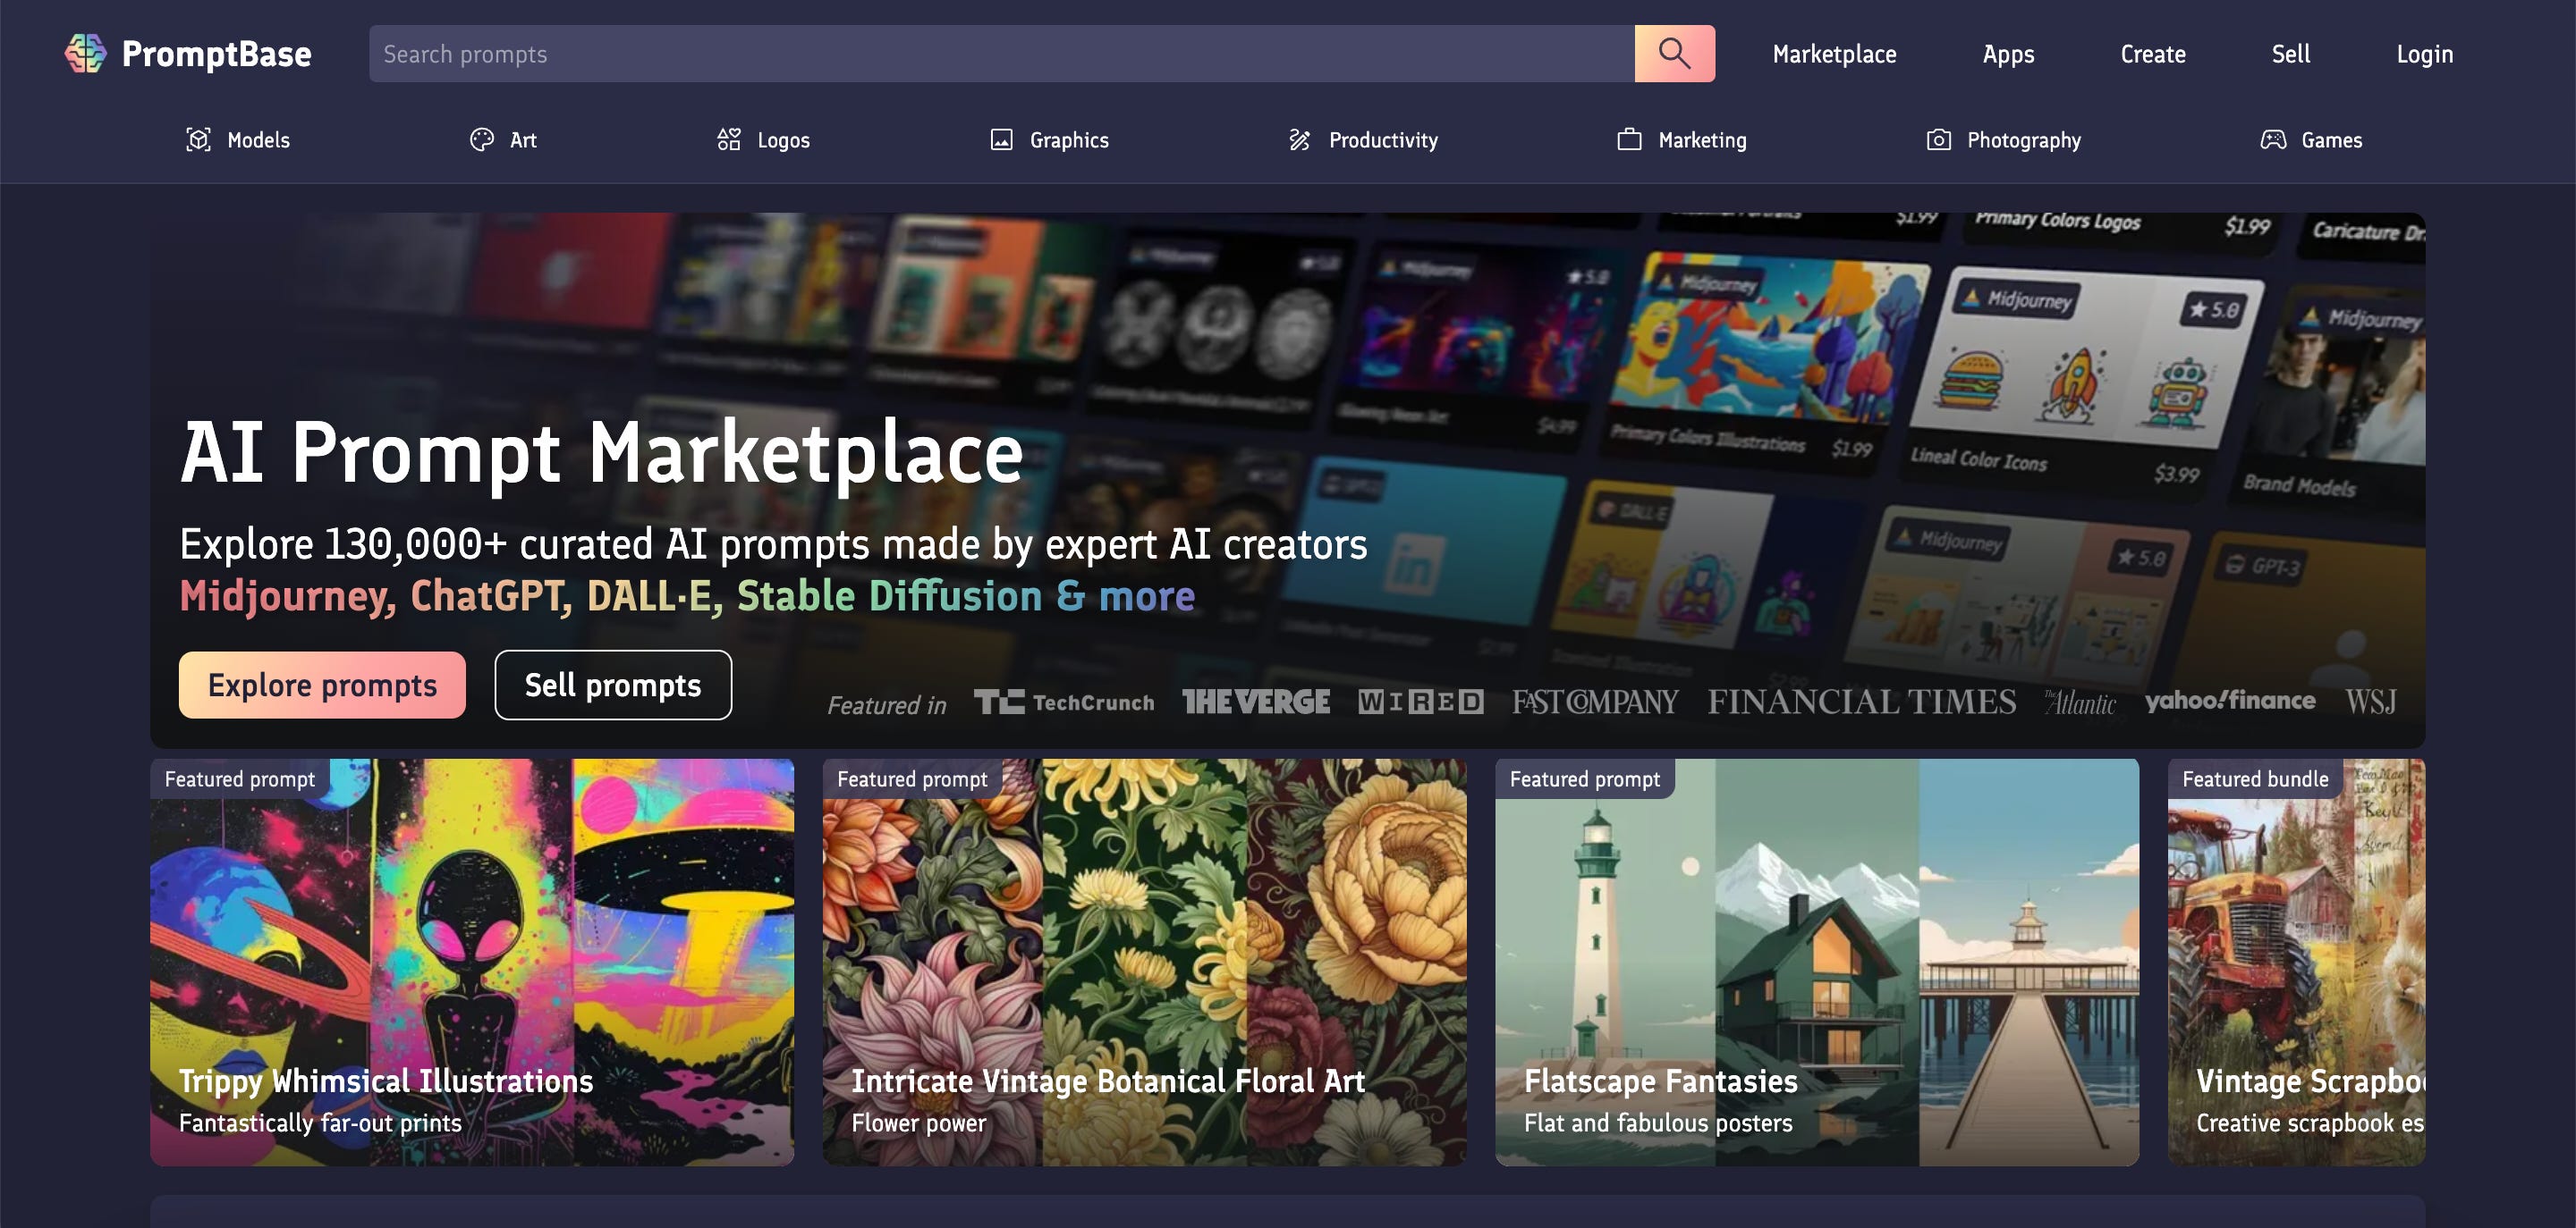Open the Sell menu item

2290,54
